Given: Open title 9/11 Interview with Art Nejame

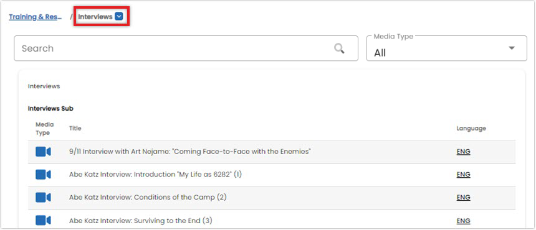Looking at the screenshot, I should 189,152.
